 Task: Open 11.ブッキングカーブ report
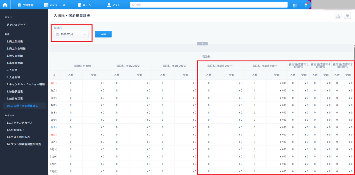(x=20, y=122)
